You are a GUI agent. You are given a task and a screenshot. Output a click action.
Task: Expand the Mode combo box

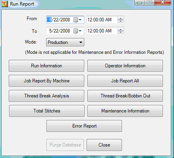coord(65,42)
